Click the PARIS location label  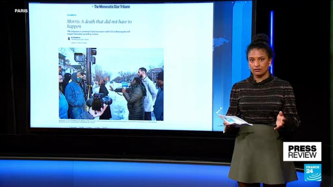21,11
